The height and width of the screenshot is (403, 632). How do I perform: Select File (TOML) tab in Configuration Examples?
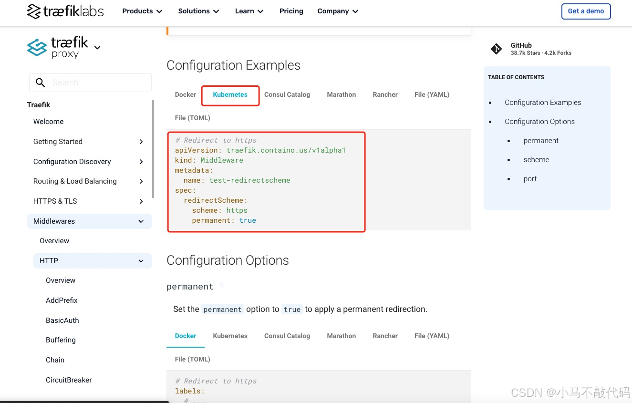pyautogui.click(x=193, y=118)
